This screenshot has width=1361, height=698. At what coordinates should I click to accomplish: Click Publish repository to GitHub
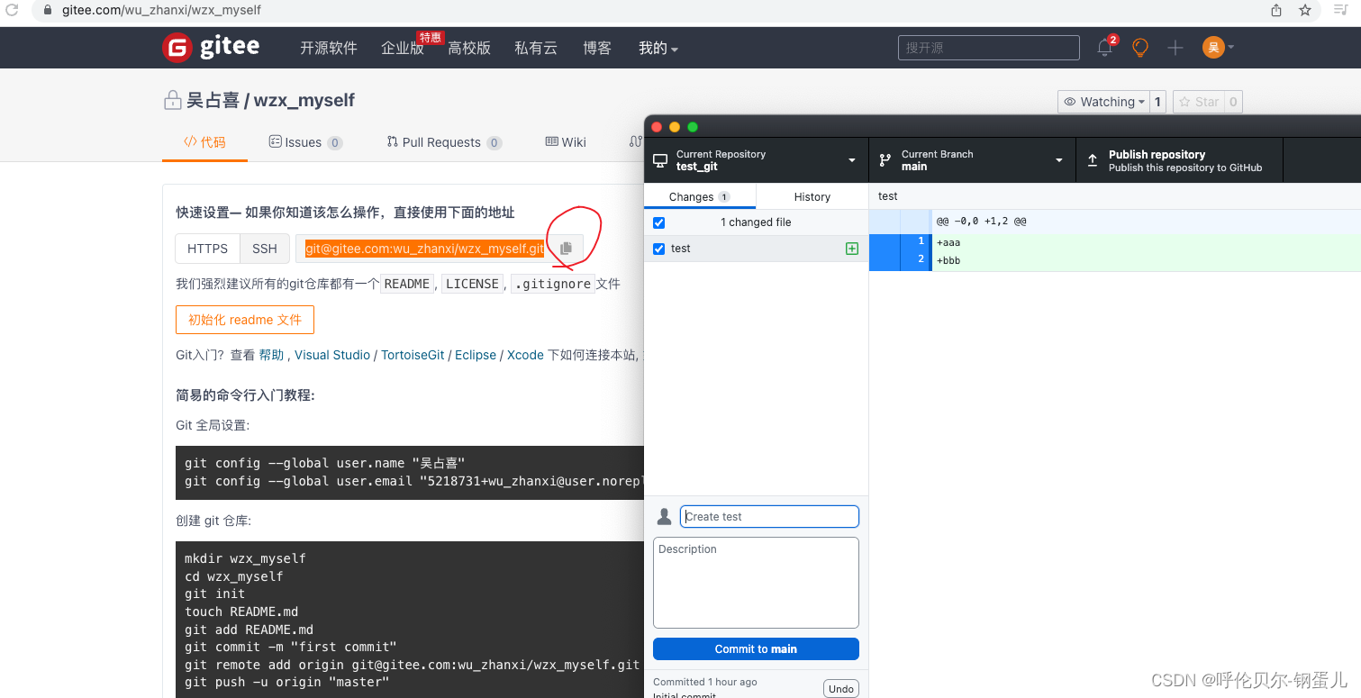coord(1179,160)
